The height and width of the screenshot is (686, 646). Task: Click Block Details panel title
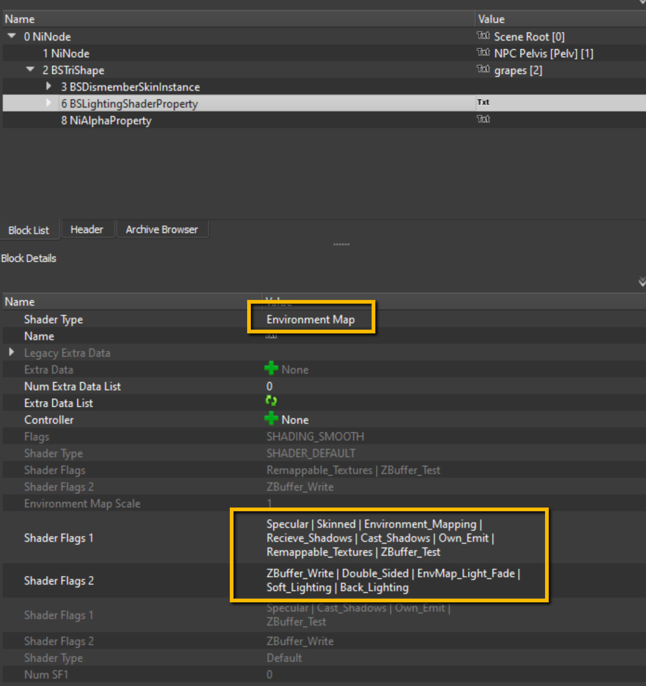click(29, 258)
